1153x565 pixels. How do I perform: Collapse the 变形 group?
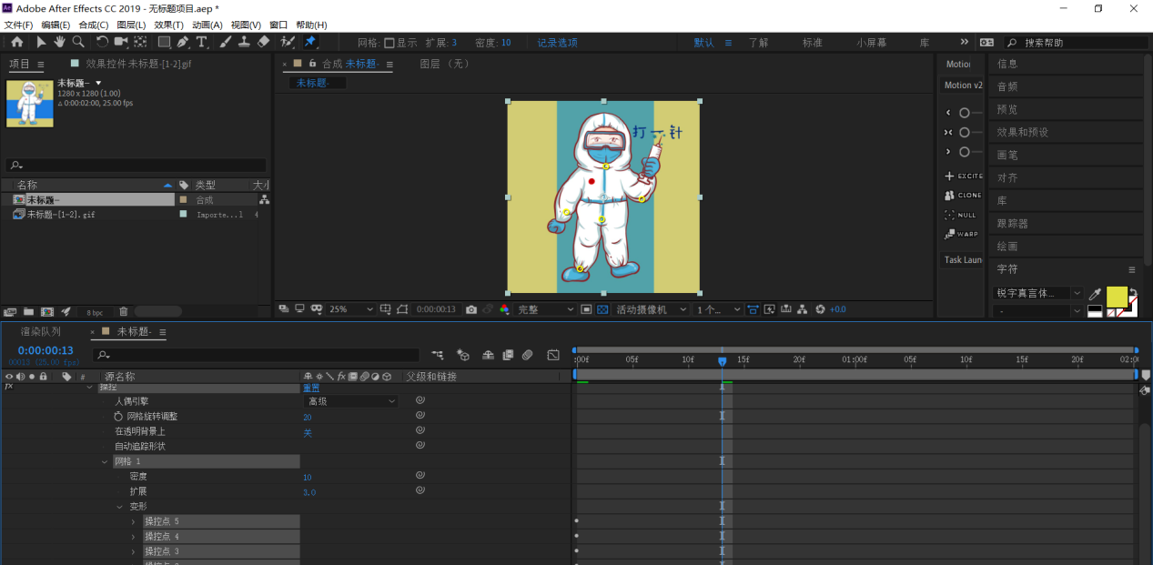pyautogui.click(x=120, y=507)
